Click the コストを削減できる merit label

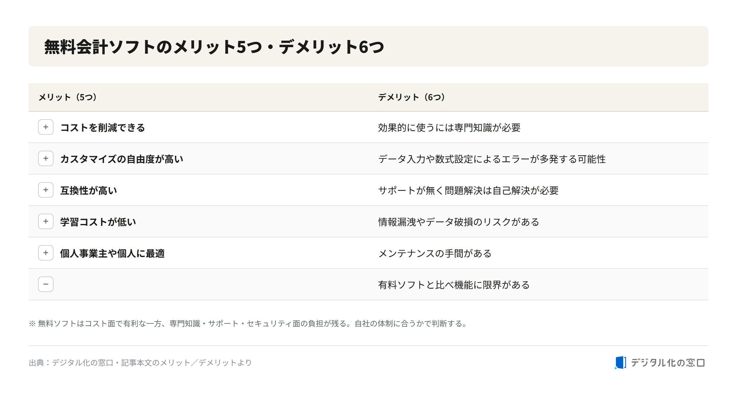103,128
